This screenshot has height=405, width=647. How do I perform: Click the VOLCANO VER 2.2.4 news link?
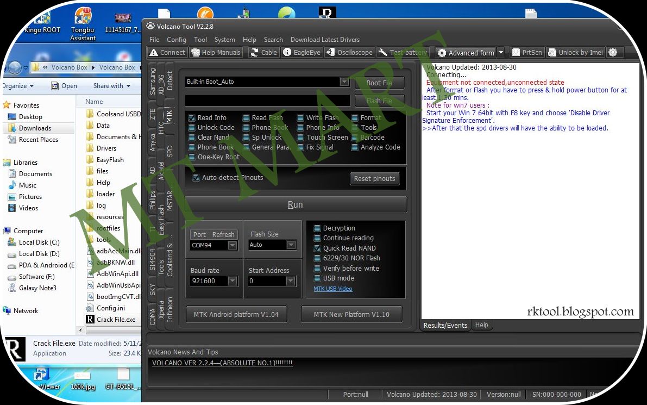(x=222, y=363)
